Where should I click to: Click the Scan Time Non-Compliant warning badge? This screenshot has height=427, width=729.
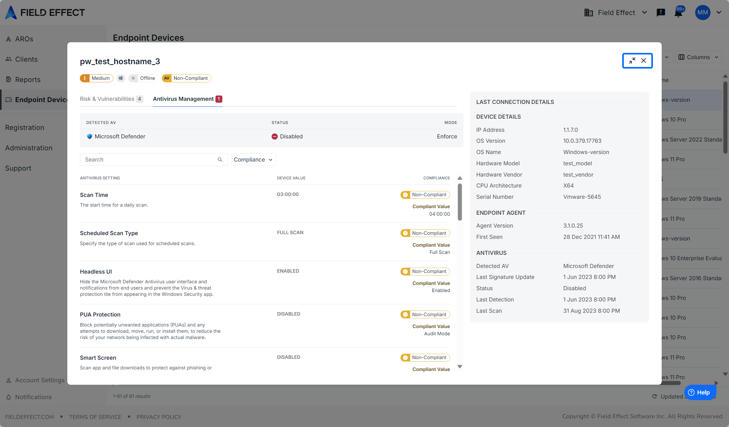pos(425,195)
